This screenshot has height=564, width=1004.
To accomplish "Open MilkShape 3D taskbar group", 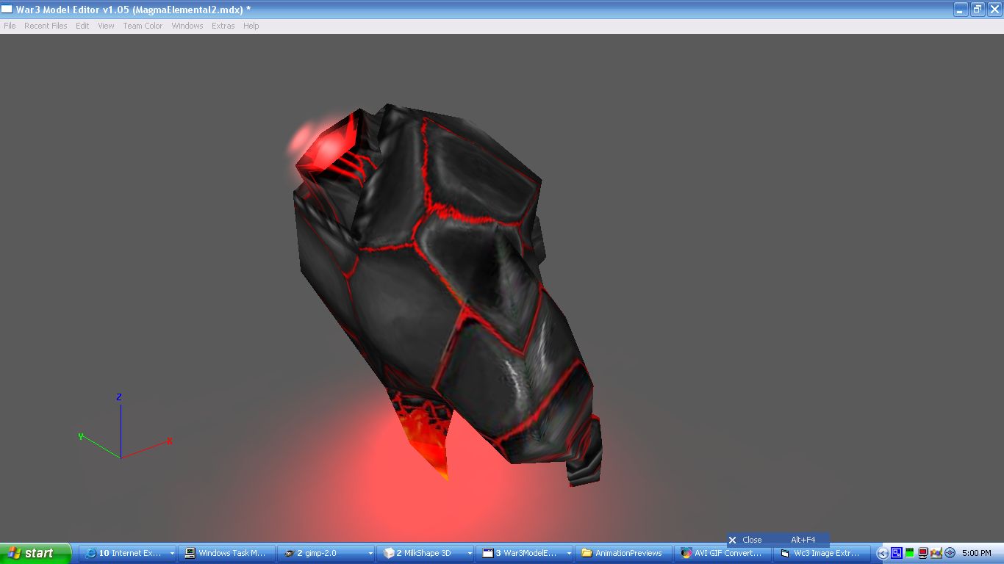I will tap(426, 553).
